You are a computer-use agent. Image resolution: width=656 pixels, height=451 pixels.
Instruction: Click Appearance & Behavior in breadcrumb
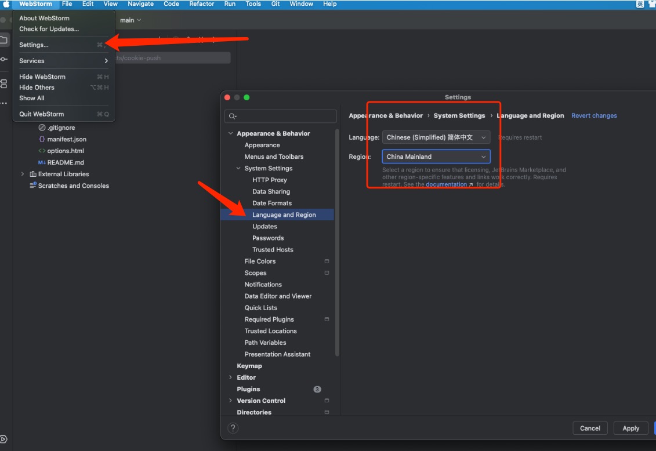click(x=386, y=116)
